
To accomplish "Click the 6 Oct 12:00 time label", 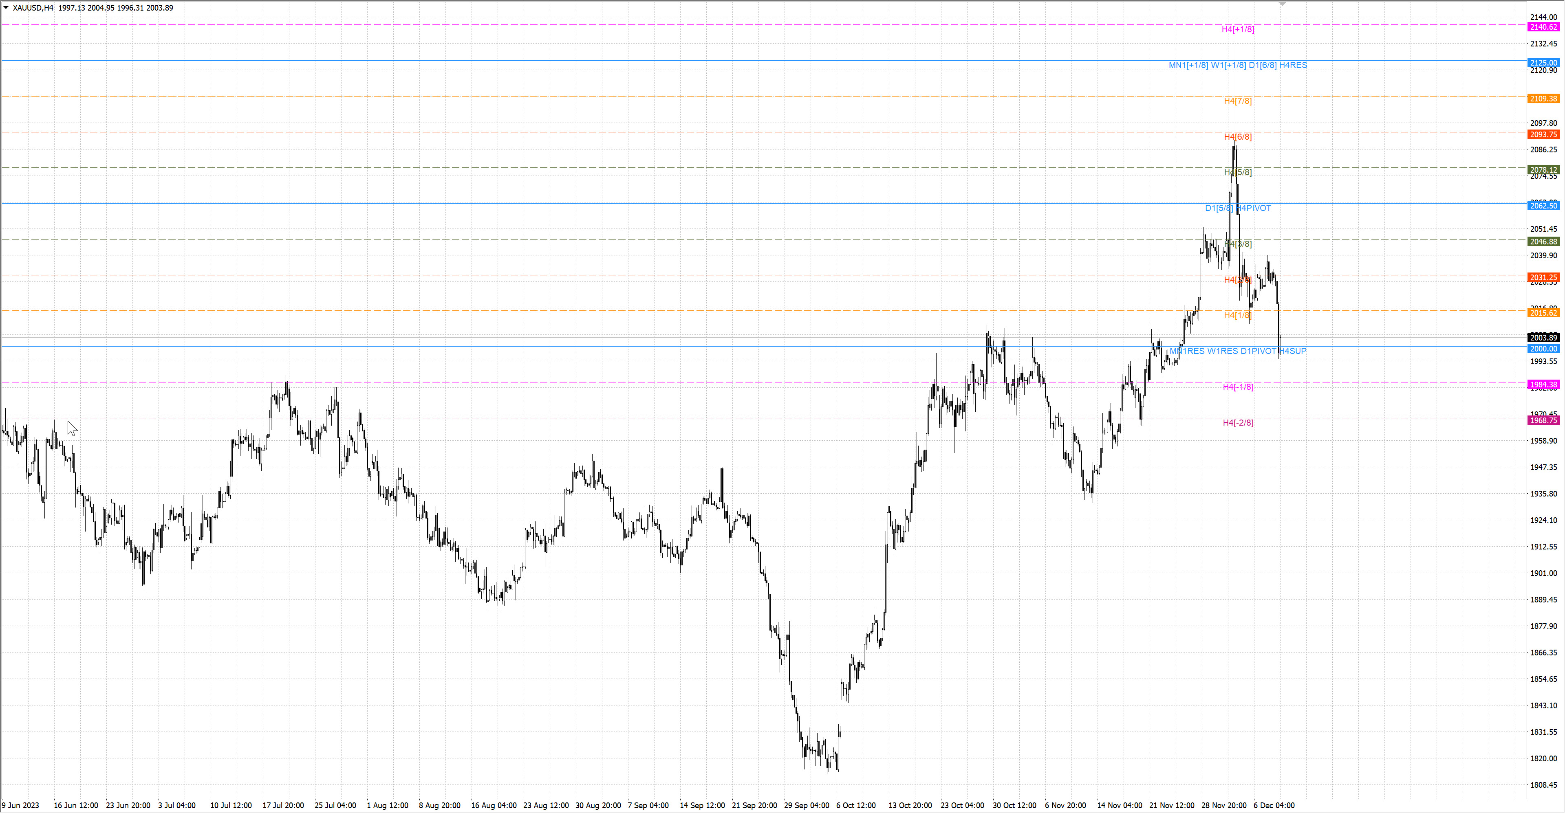I will tap(855, 806).
